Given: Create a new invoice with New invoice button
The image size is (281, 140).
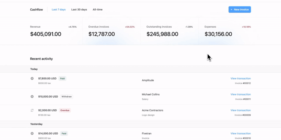Looking at the screenshot, I should pos(240,10).
